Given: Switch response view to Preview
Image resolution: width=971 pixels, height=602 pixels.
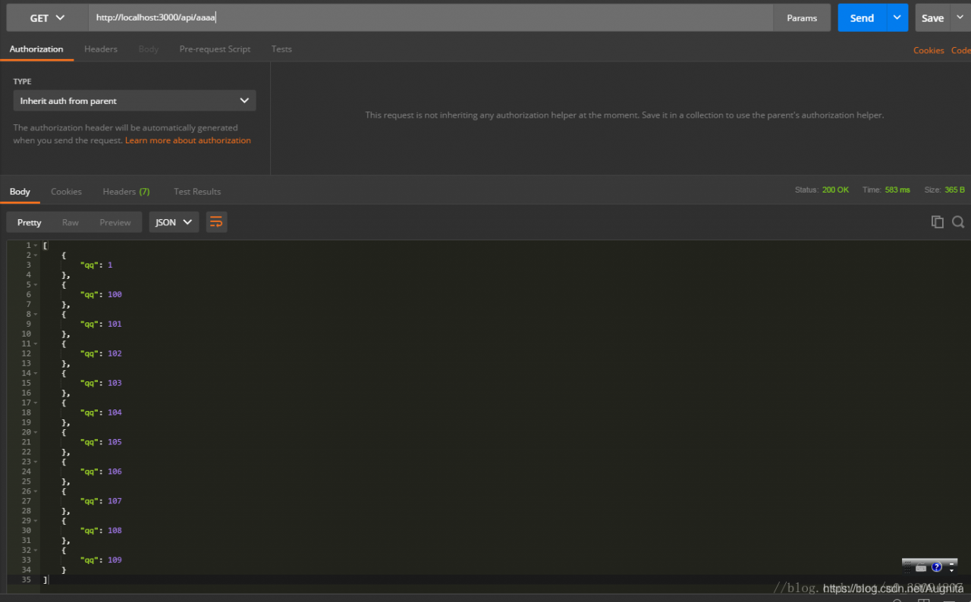Looking at the screenshot, I should pyautogui.click(x=115, y=222).
